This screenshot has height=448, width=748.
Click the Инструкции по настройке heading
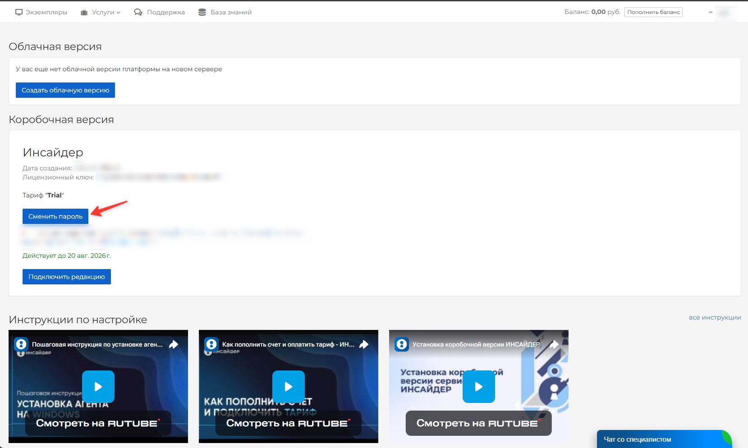click(x=78, y=320)
